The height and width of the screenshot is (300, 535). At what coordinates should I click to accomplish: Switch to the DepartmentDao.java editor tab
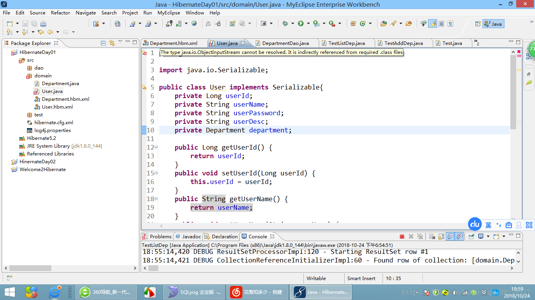(x=285, y=43)
